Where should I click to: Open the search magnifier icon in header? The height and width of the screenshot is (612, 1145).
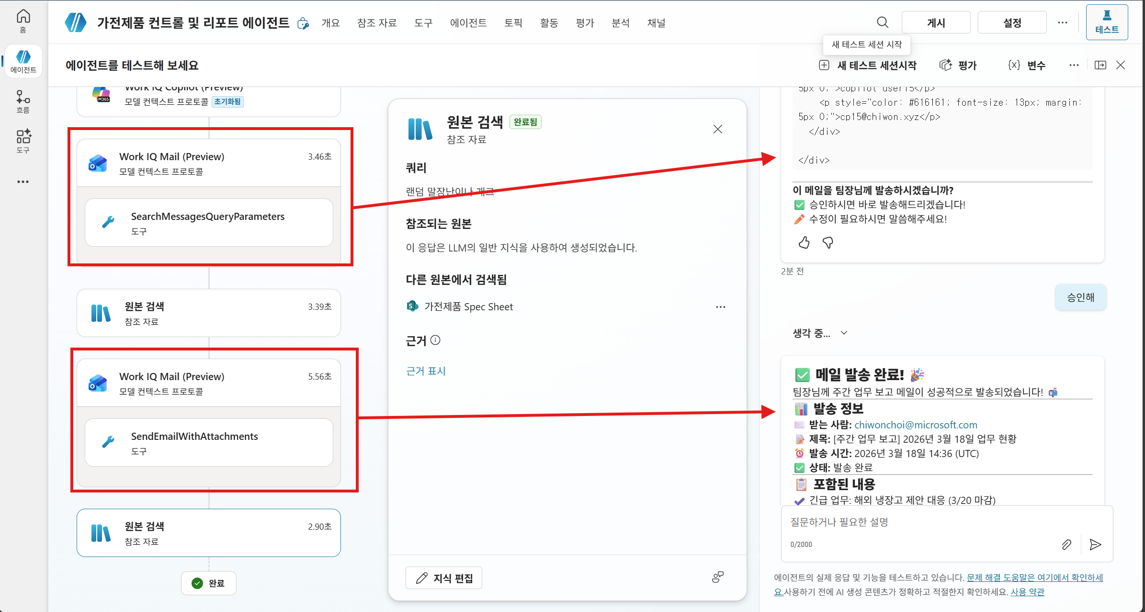[883, 22]
